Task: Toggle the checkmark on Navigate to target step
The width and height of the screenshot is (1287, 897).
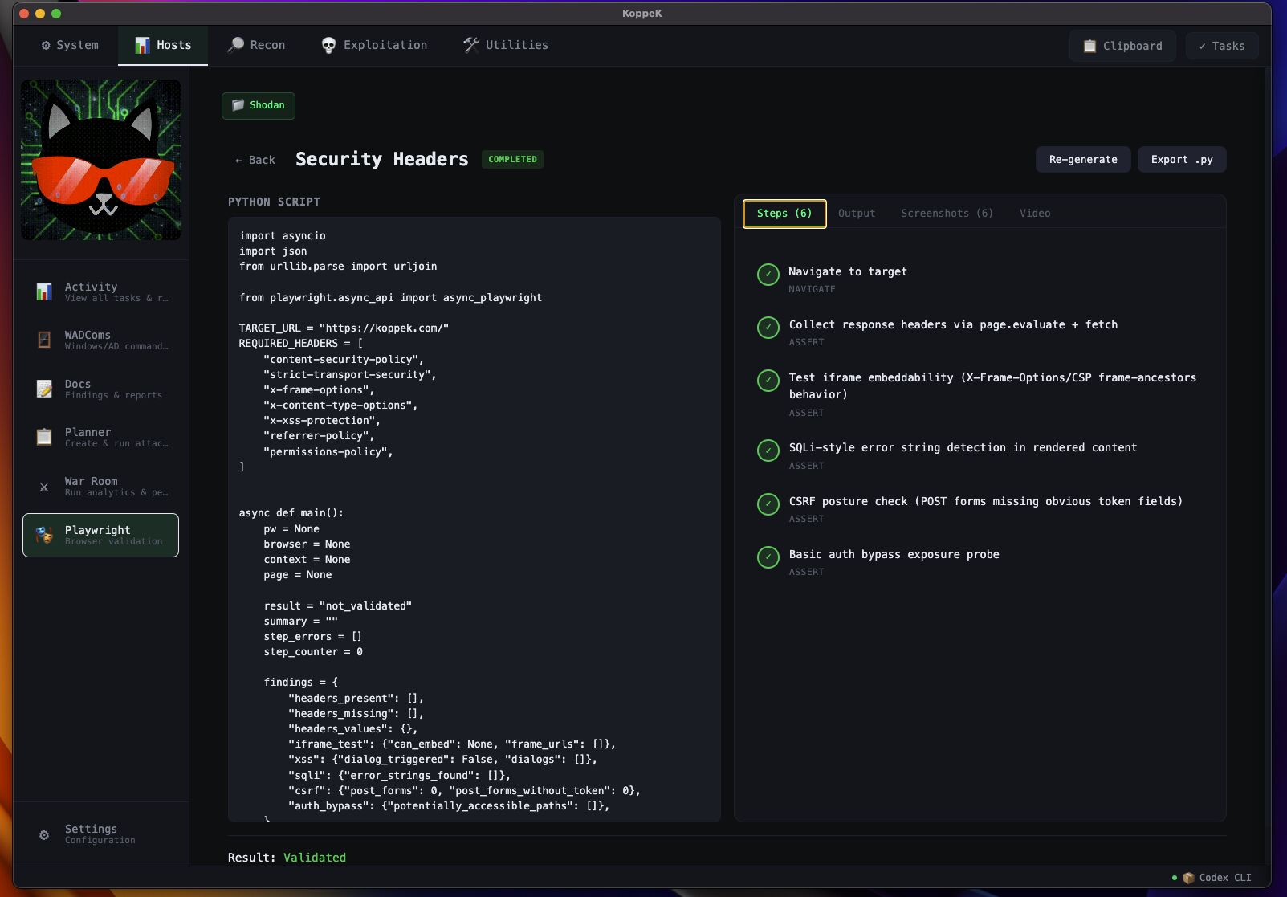Action: pos(768,275)
